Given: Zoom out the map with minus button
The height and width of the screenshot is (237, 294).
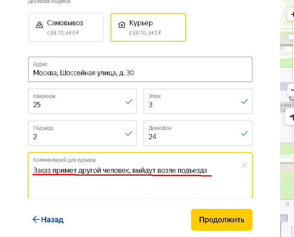Looking at the screenshot, I should (x=291, y=90).
